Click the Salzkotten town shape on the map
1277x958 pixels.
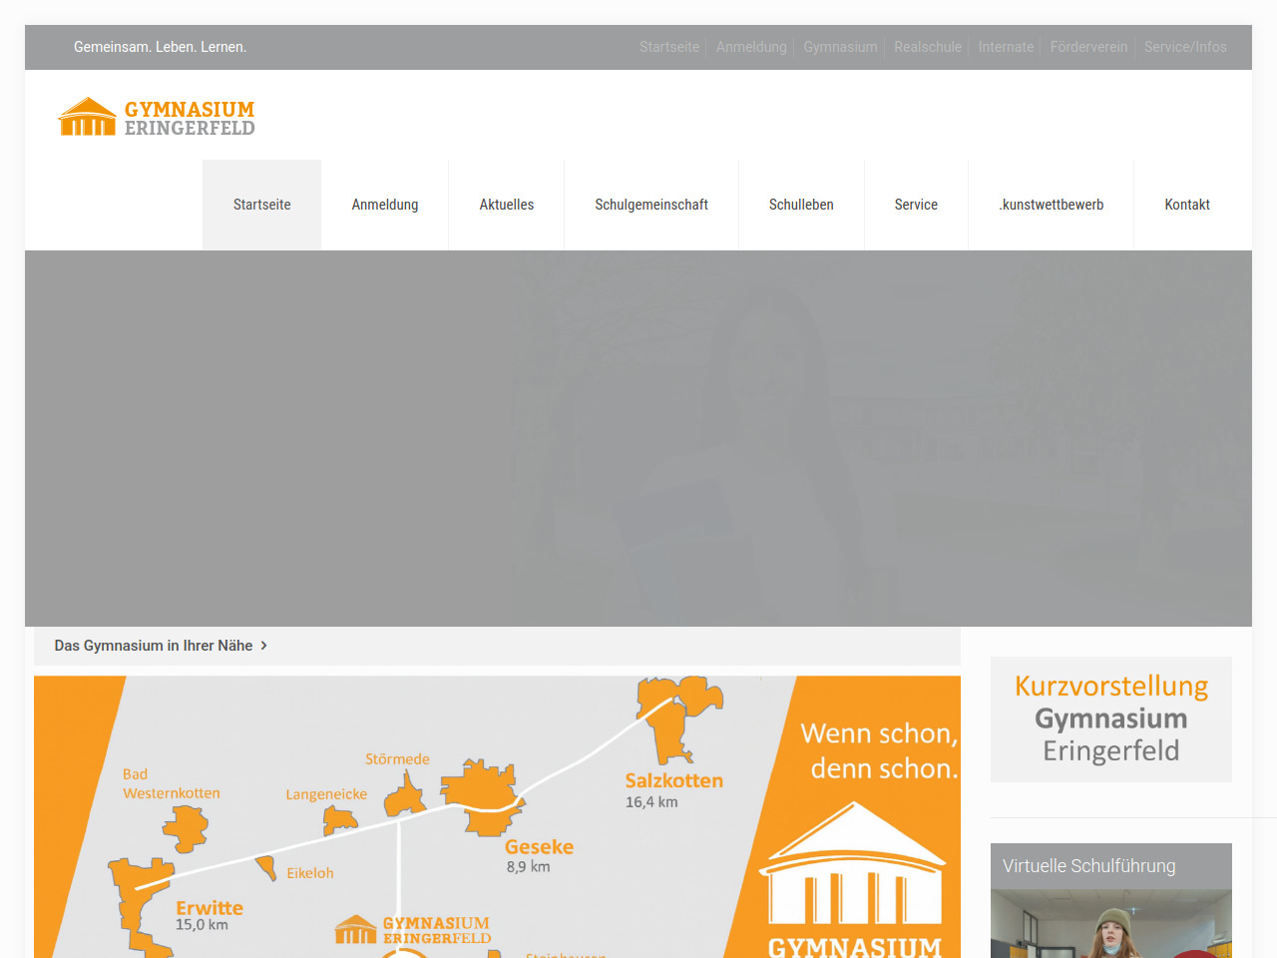coord(675,716)
